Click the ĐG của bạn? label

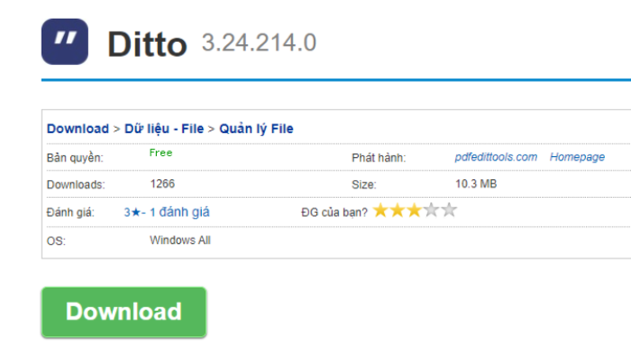tap(334, 212)
